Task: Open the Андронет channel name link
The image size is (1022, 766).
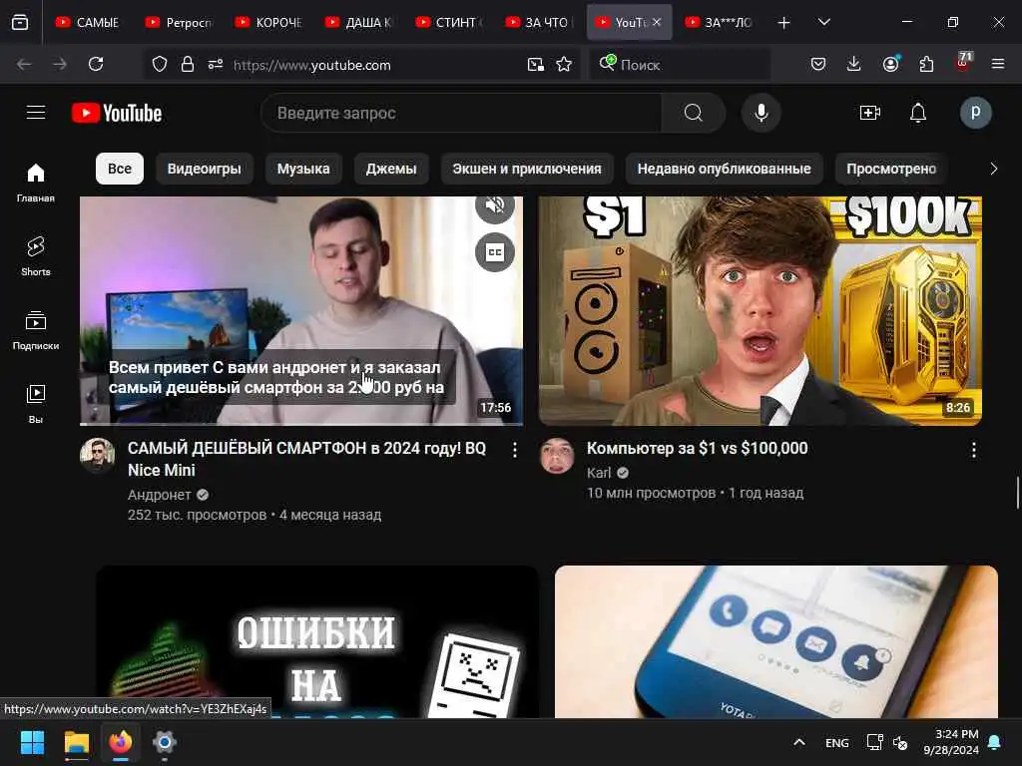Action: [x=159, y=495]
